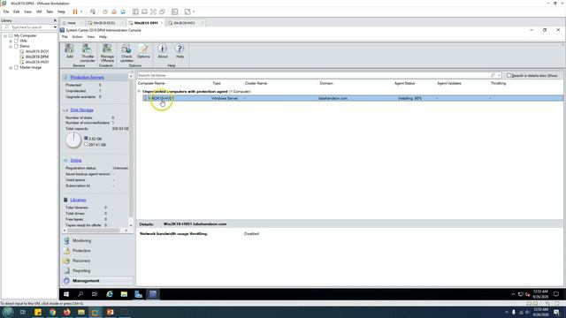Click the VMware pause VM icon
Image resolution: width=566 pixels, height=318 pixels.
tap(75, 11)
